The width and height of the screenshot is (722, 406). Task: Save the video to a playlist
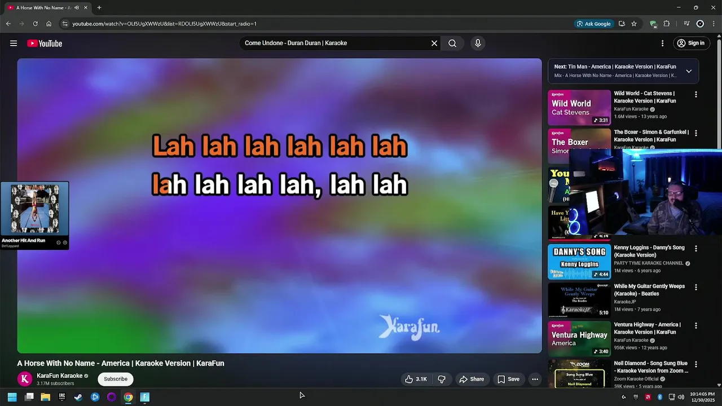pos(508,379)
